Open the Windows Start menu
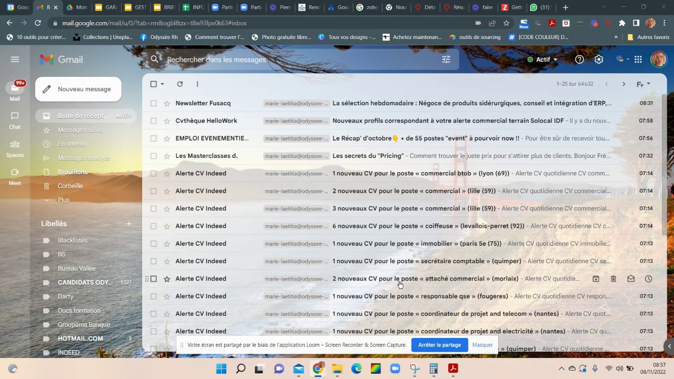This screenshot has height=379, width=674. click(221, 368)
